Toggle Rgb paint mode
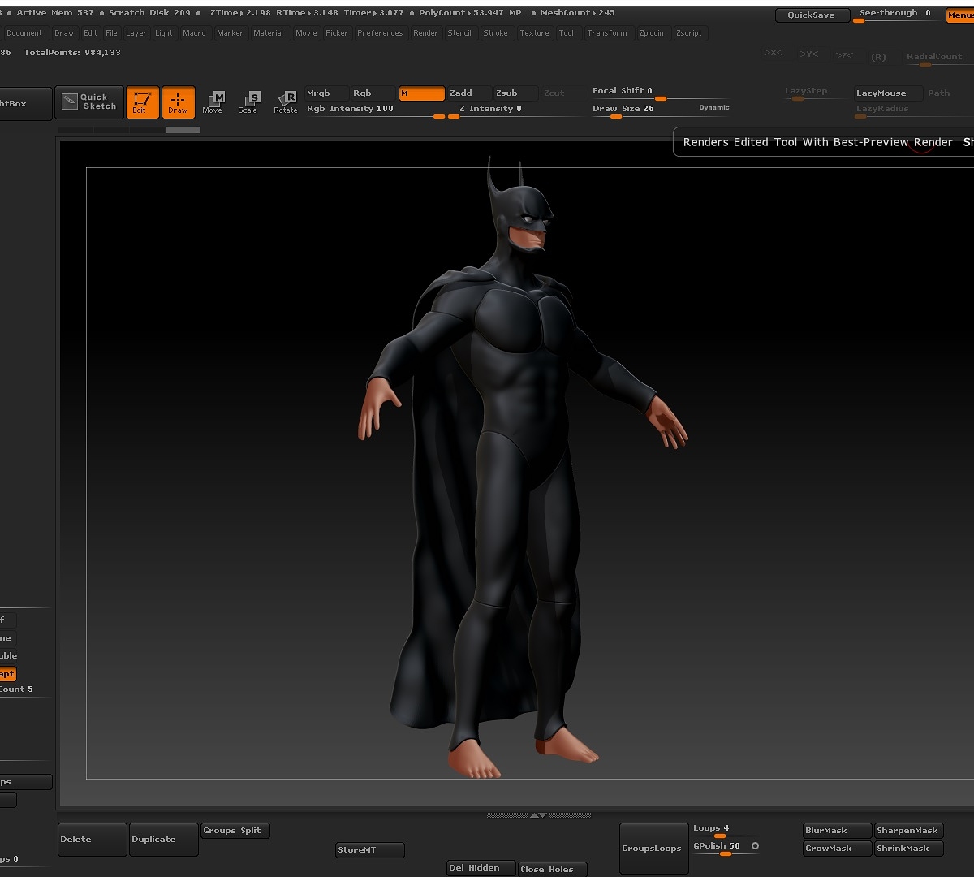The height and width of the screenshot is (877, 974). click(x=373, y=93)
